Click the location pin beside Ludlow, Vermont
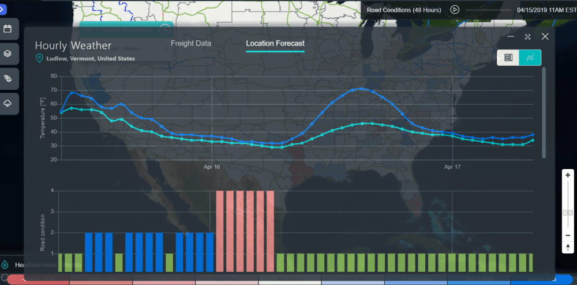Screen dimensions: 577x285 pos(39,58)
